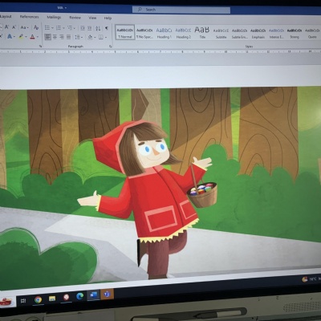
Task: Toggle center alignment
Action: 55,37
